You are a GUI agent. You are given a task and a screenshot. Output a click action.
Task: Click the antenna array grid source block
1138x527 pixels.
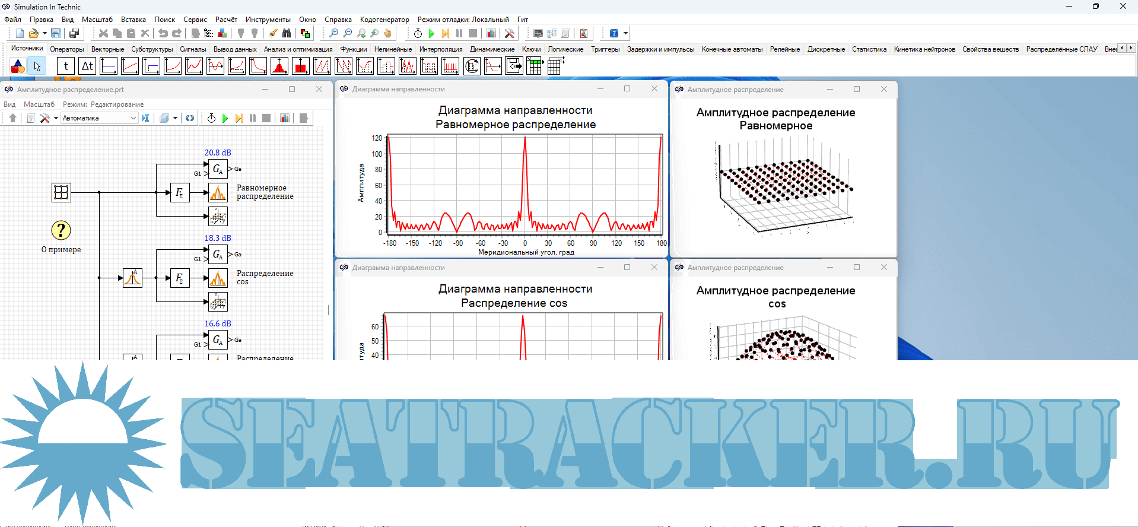point(61,192)
